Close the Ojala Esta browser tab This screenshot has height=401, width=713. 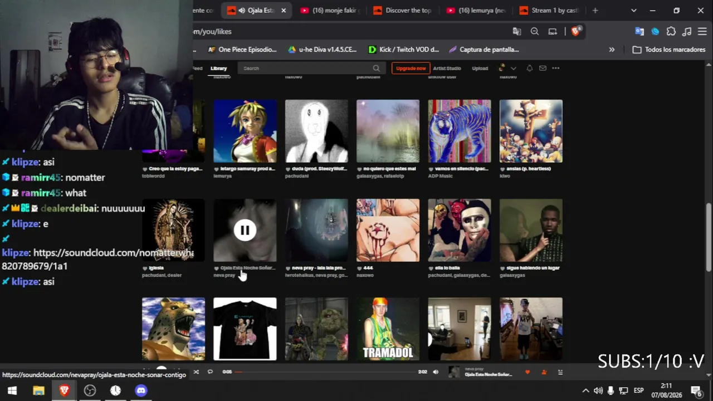(x=284, y=11)
